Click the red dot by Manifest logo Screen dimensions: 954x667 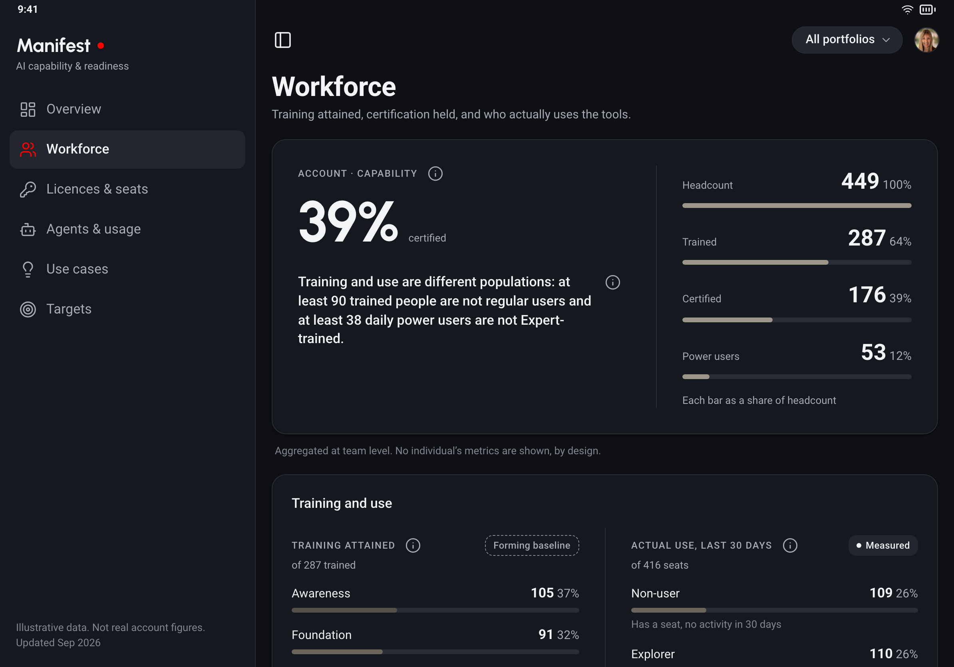tap(101, 45)
